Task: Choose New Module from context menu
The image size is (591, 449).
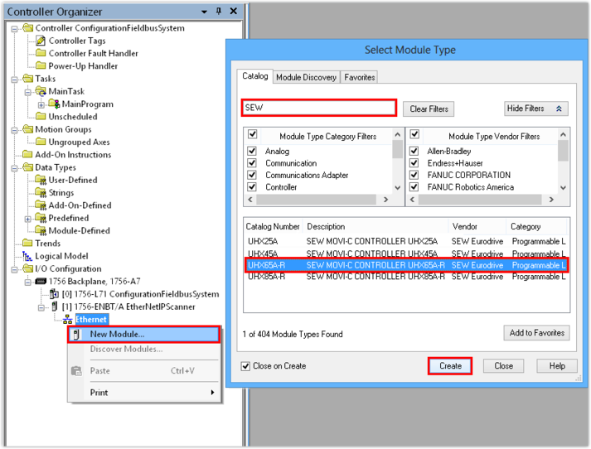Action: point(117,334)
